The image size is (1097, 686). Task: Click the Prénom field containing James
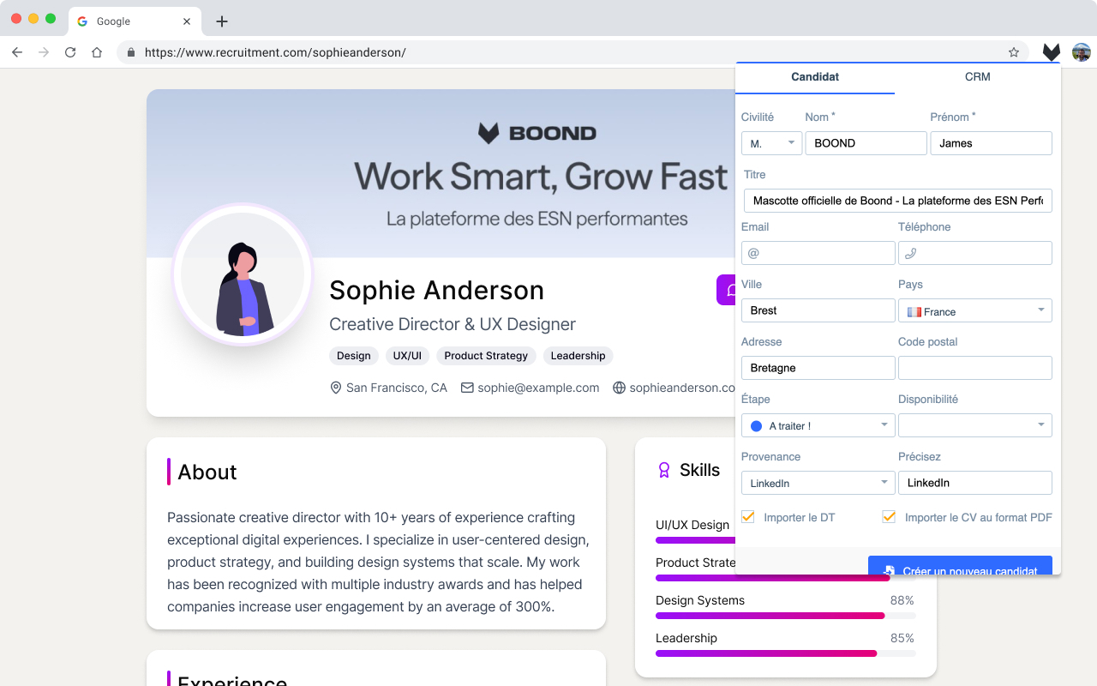(991, 143)
